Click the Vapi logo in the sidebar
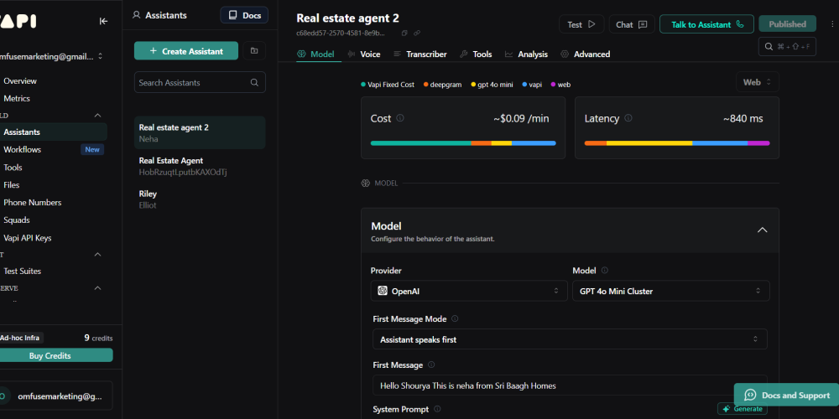 pyautogui.click(x=18, y=22)
